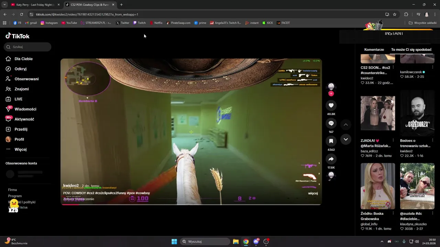Show hidden system tray icons
Viewport: 440px width, 247px height.
coord(382,242)
